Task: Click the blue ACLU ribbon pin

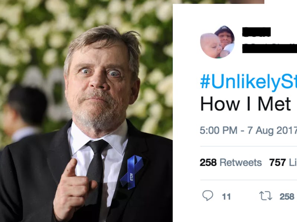Action: coord(131,170)
